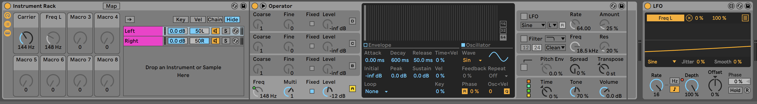Select oscillator A button
Viewport: 757px width, 104px height.
(352, 88)
